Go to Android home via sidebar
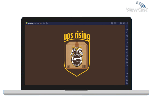The image size is (151, 104). [127, 80]
